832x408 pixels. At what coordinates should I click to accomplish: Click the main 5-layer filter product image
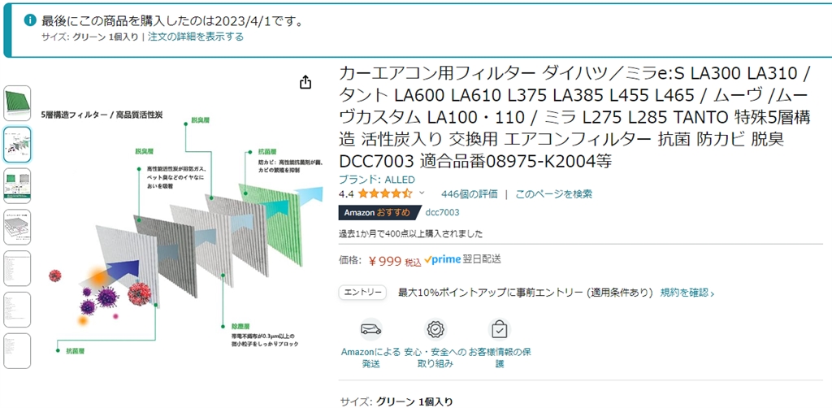[183, 232]
